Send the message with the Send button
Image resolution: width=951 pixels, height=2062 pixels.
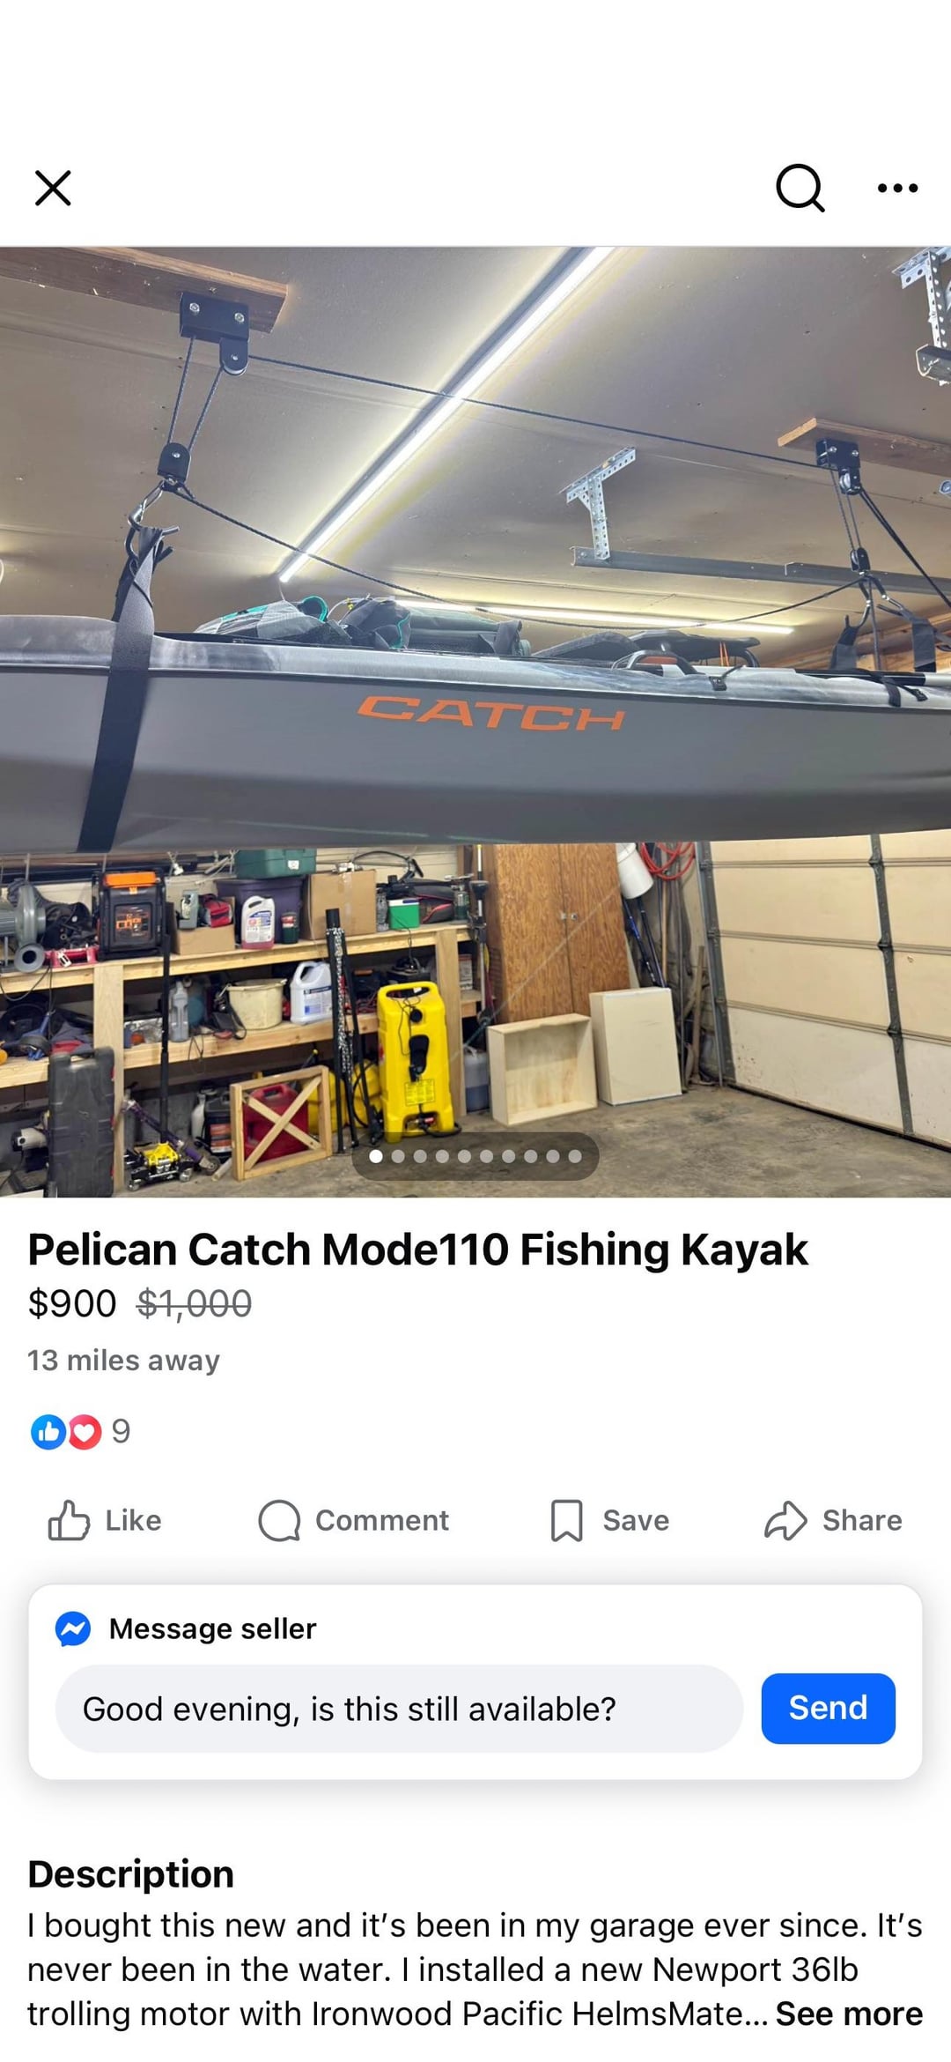coord(828,1708)
